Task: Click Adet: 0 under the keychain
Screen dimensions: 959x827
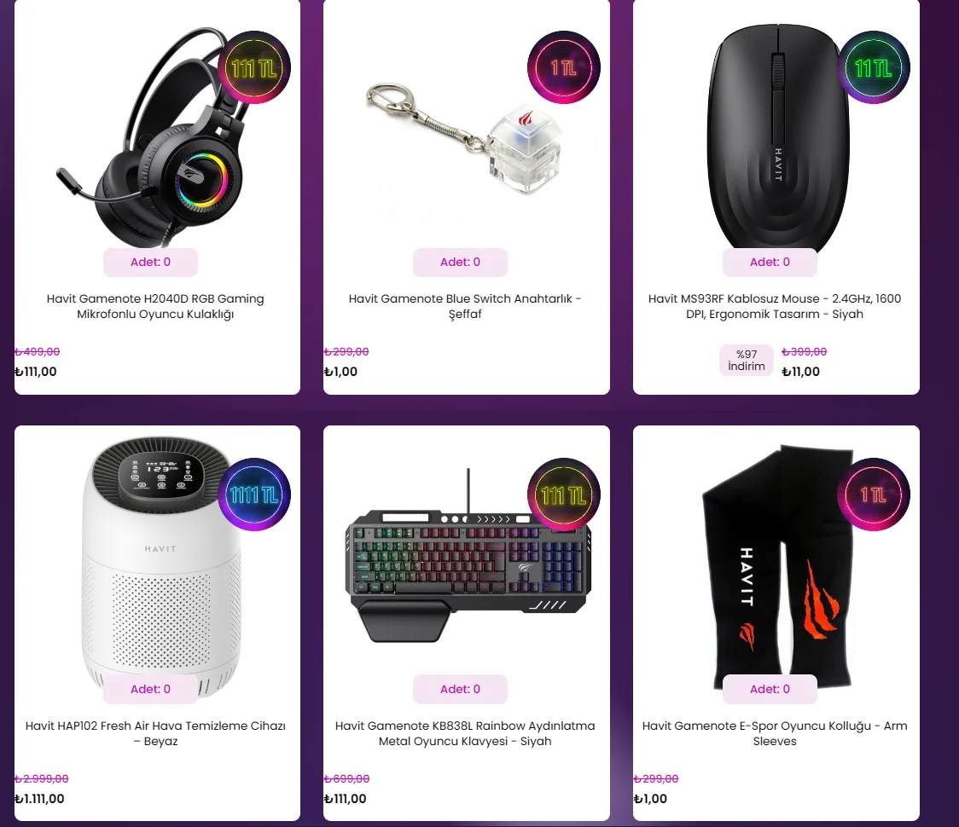Action: point(461,263)
